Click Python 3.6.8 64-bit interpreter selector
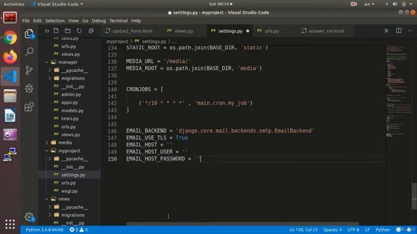Screen dimensions: 417x234 [x=44, y=229]
